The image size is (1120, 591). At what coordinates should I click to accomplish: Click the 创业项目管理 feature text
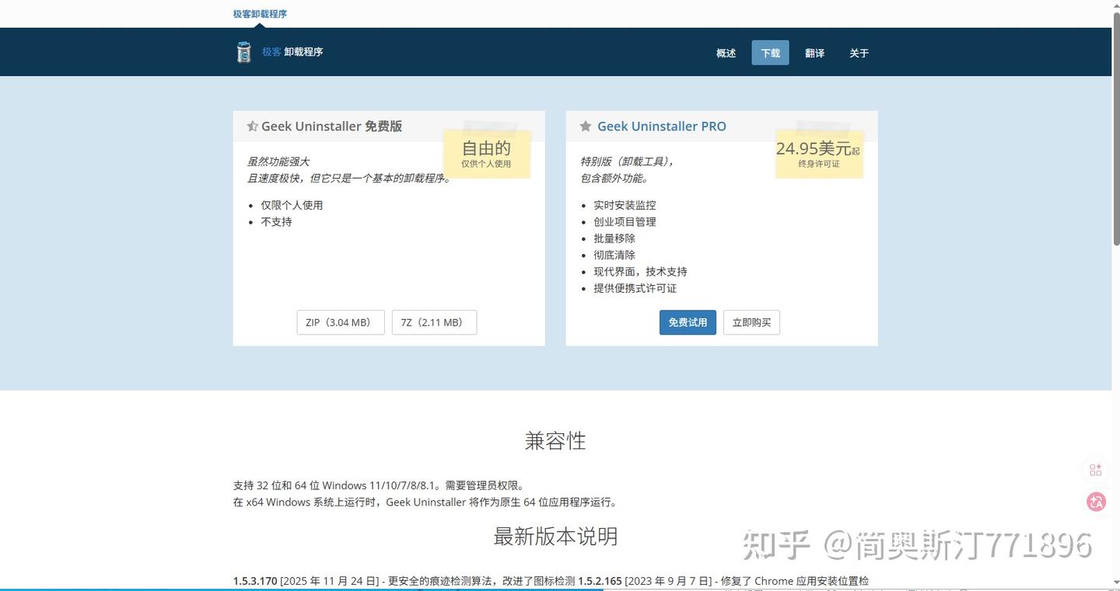(x=625, y=222)
